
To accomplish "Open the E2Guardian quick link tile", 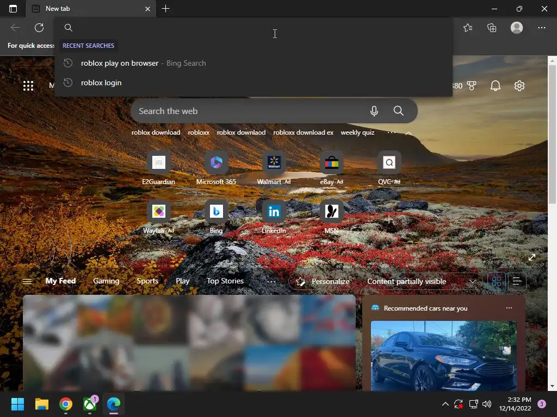I will [158, 168].
